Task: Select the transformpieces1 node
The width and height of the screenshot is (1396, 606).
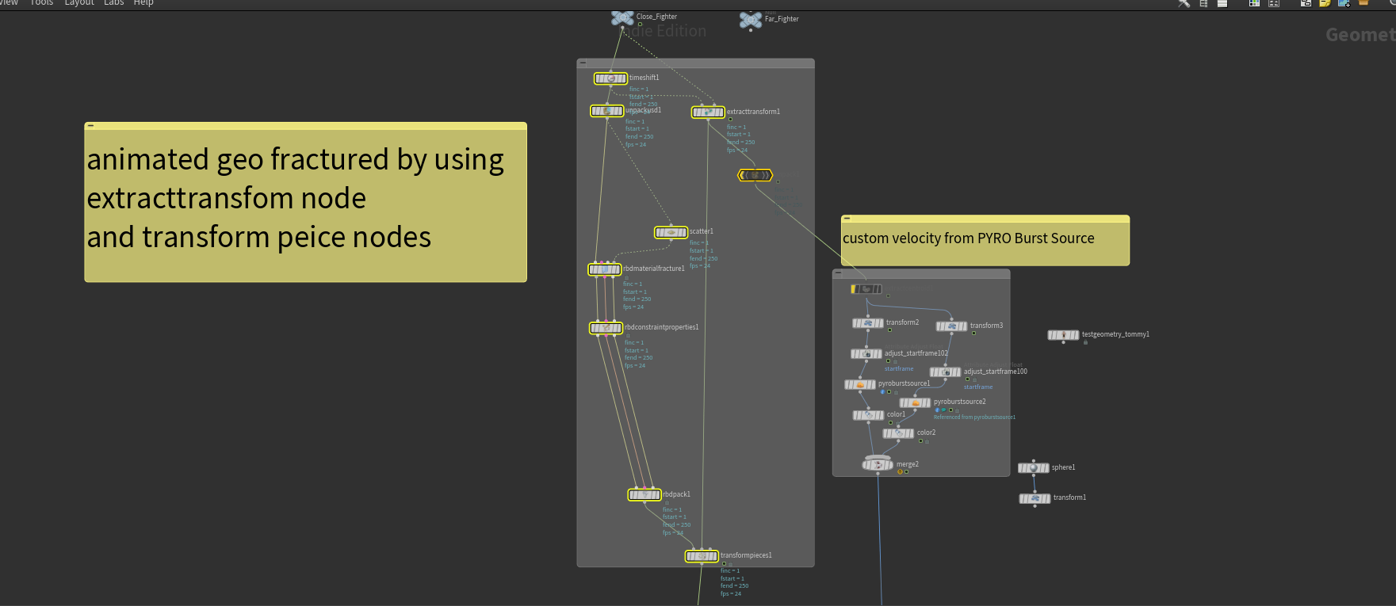Action: [702, 556]
